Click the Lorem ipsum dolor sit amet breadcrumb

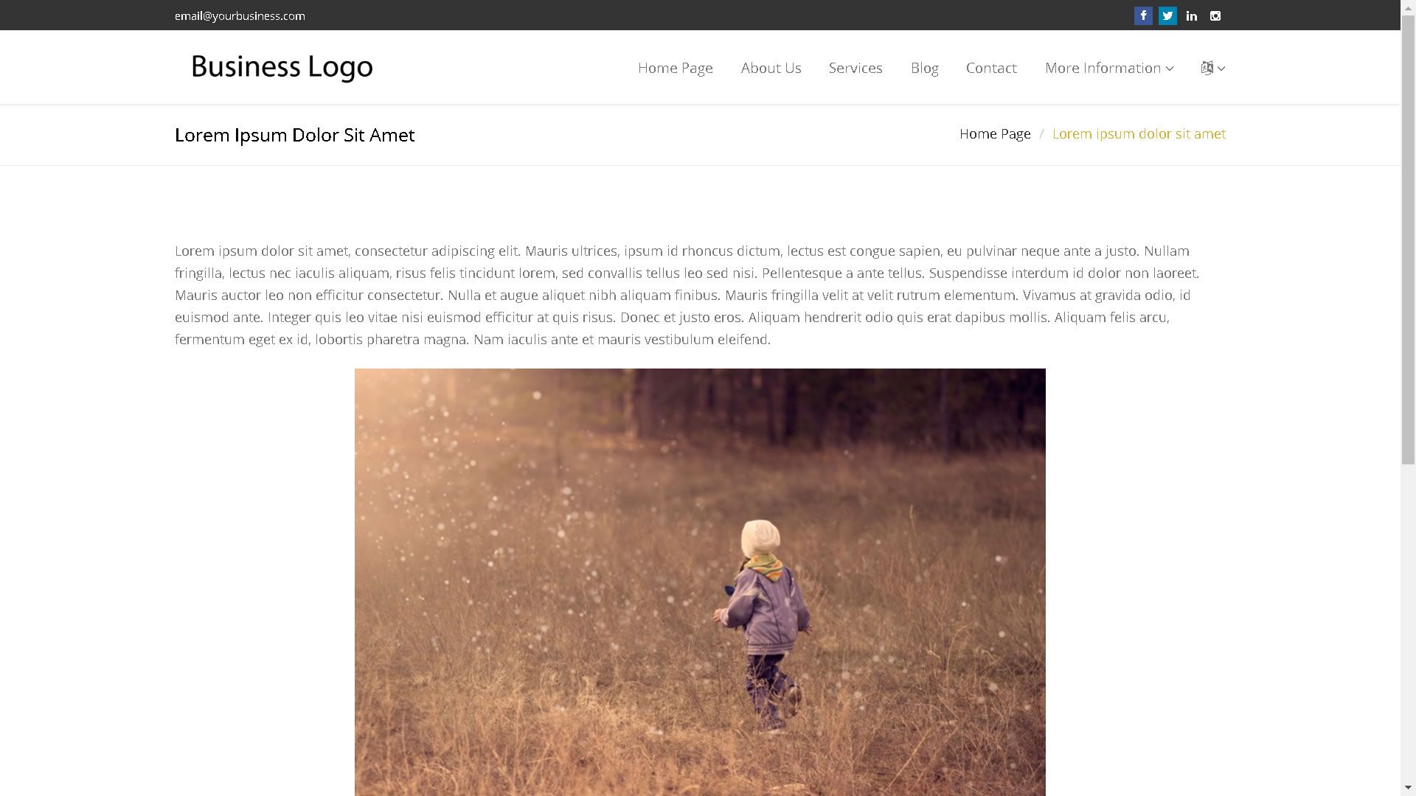tap(1139, 134)
